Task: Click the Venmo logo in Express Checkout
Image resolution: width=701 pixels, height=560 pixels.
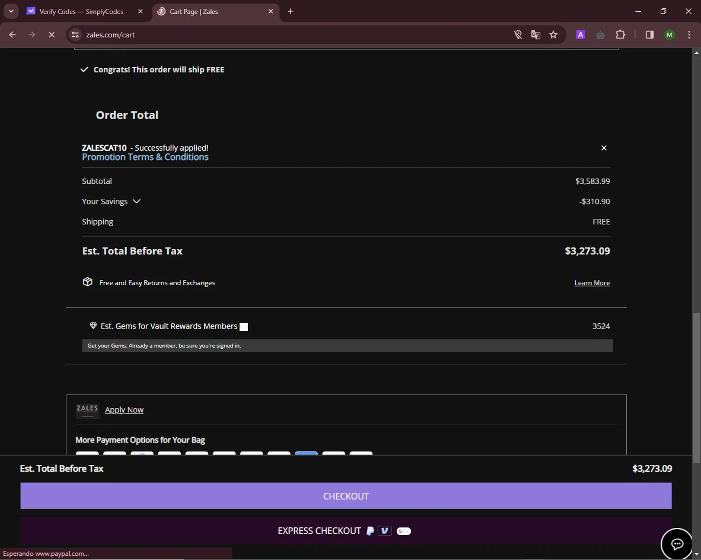Action: 385,531
